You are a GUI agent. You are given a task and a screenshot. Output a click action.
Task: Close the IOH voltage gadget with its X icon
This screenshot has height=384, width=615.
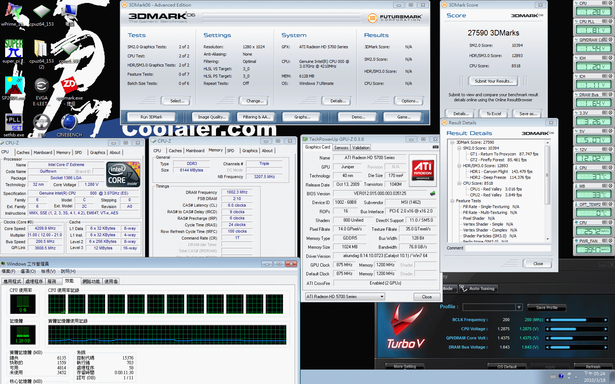coord(610,58)
